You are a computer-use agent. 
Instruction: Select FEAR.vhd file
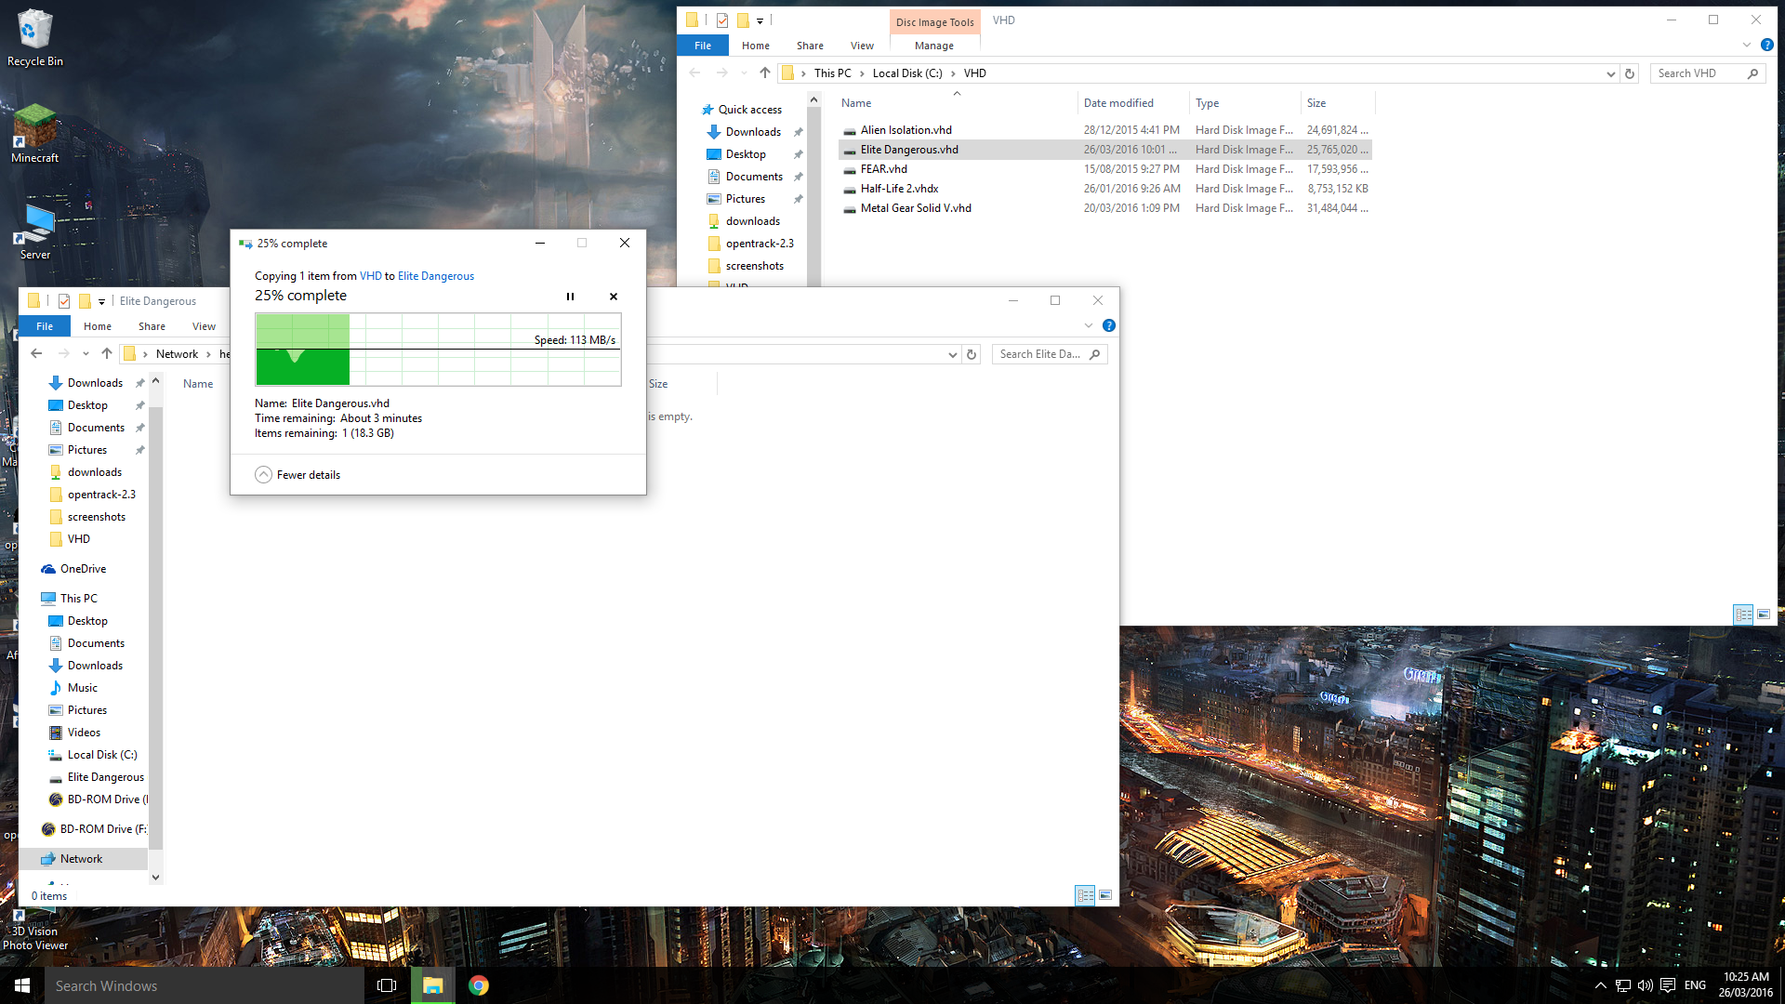point(1104,169)
